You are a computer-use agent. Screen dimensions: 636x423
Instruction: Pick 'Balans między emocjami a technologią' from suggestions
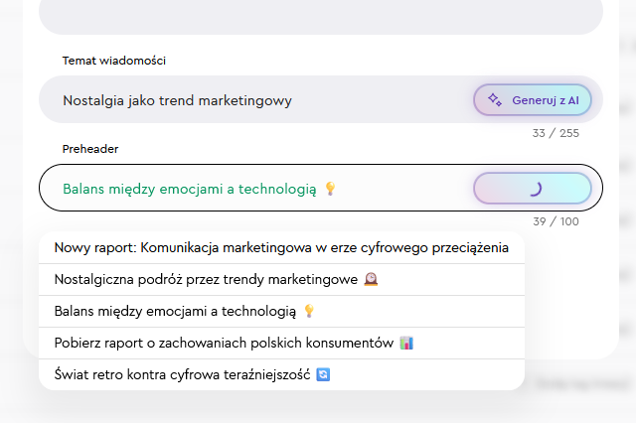176,312
